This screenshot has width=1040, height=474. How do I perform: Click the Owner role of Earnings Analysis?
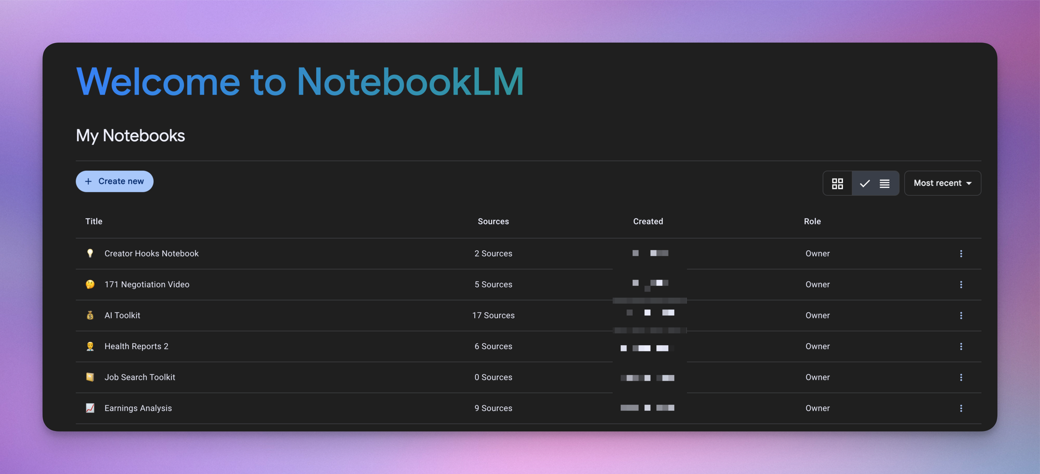(x=817, y=408)
